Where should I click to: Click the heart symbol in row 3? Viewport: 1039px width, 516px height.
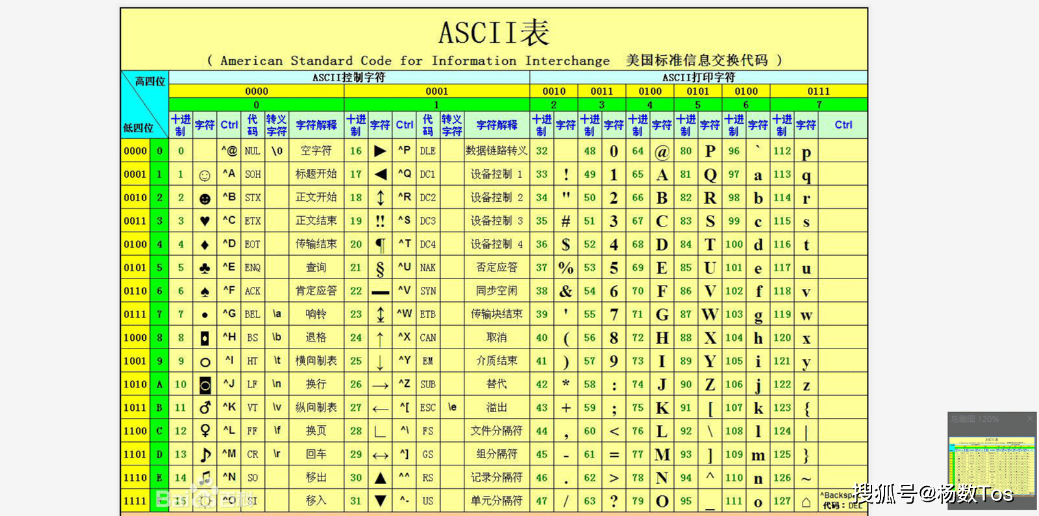coord(205,221)
